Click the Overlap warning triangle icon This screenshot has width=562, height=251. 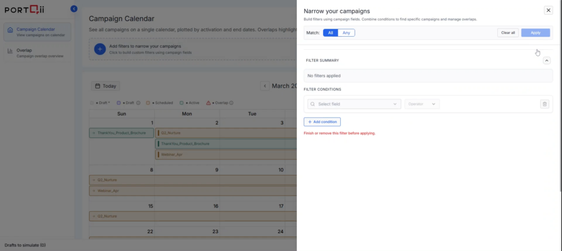[209, 102]
